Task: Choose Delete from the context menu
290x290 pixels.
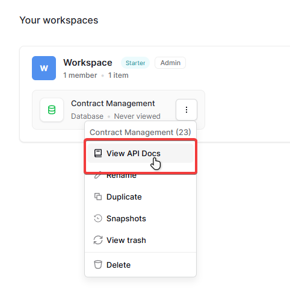Action: coord(140,265)
